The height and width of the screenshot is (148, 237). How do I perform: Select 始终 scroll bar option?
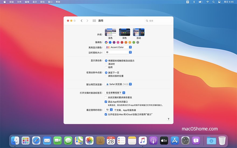pos(106,67)
